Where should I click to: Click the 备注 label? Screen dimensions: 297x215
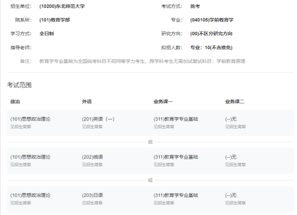pos(26,61)
